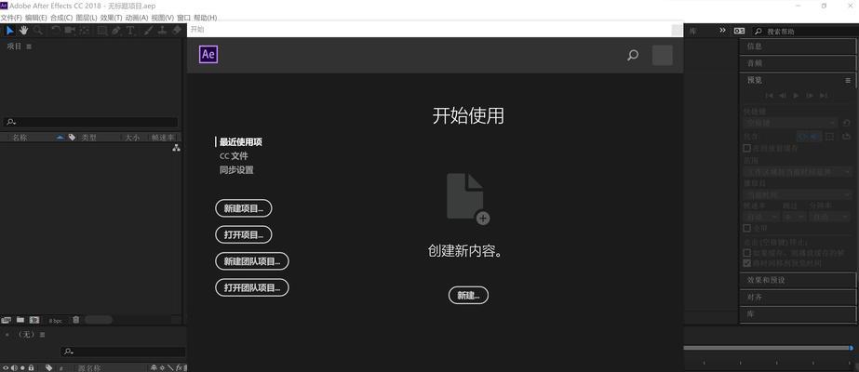859x372 pixels.
Task: Select the 同步设置 Sync Settings link
Action: point(236,170)
